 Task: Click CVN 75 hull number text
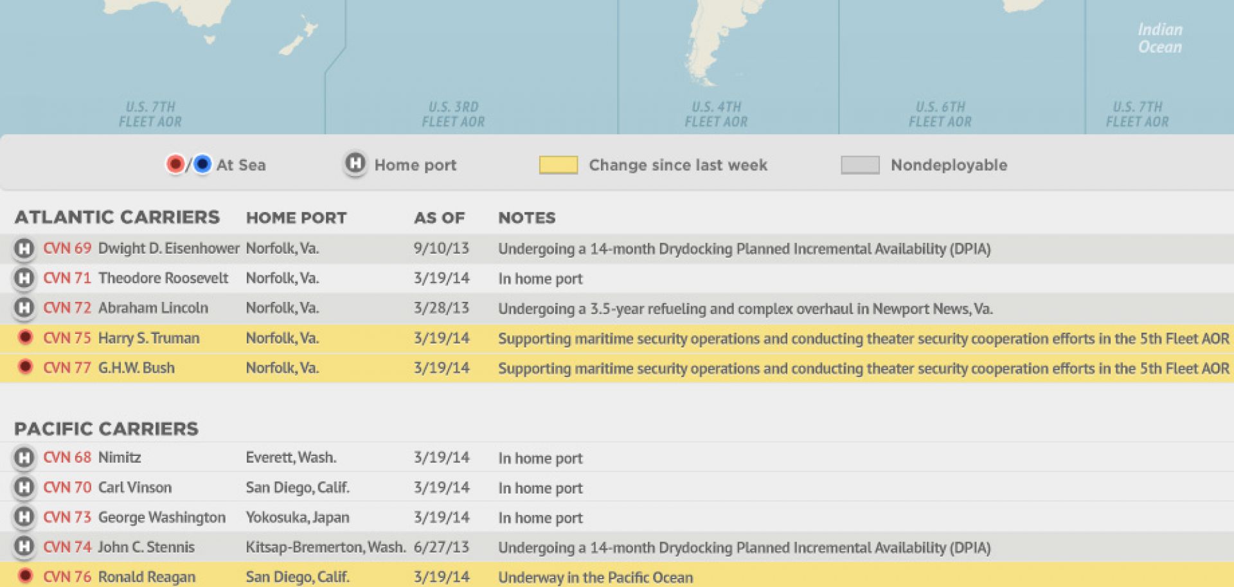(x=67, y=338)
